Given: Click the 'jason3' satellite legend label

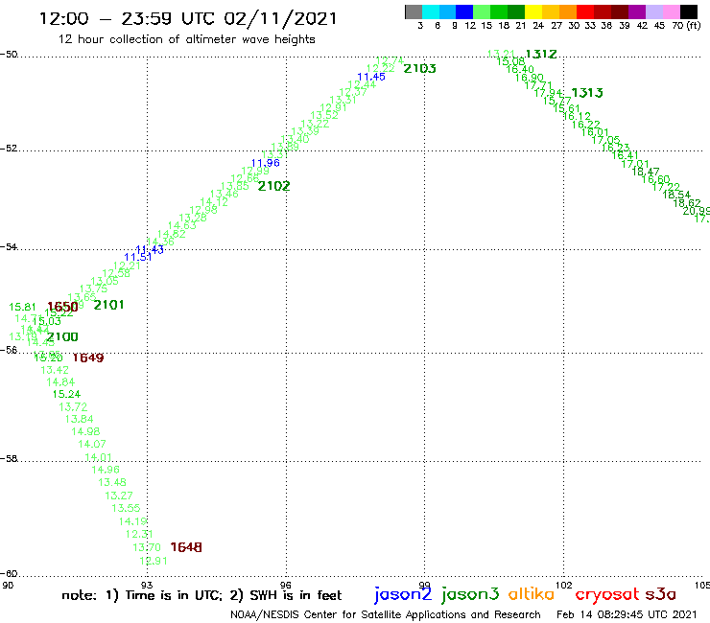Looking at the screenshot, I should pos(470,595).
